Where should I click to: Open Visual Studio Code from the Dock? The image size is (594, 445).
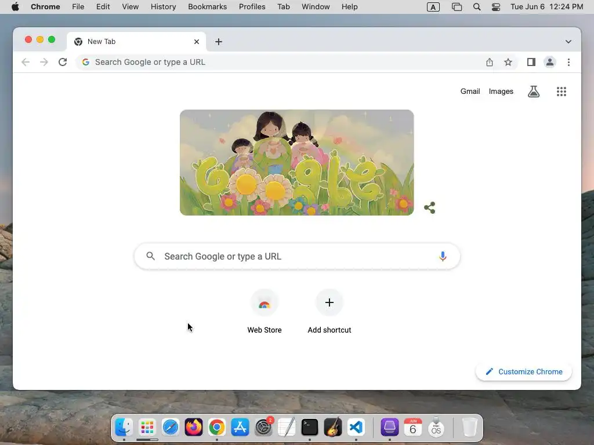point(356,427)
